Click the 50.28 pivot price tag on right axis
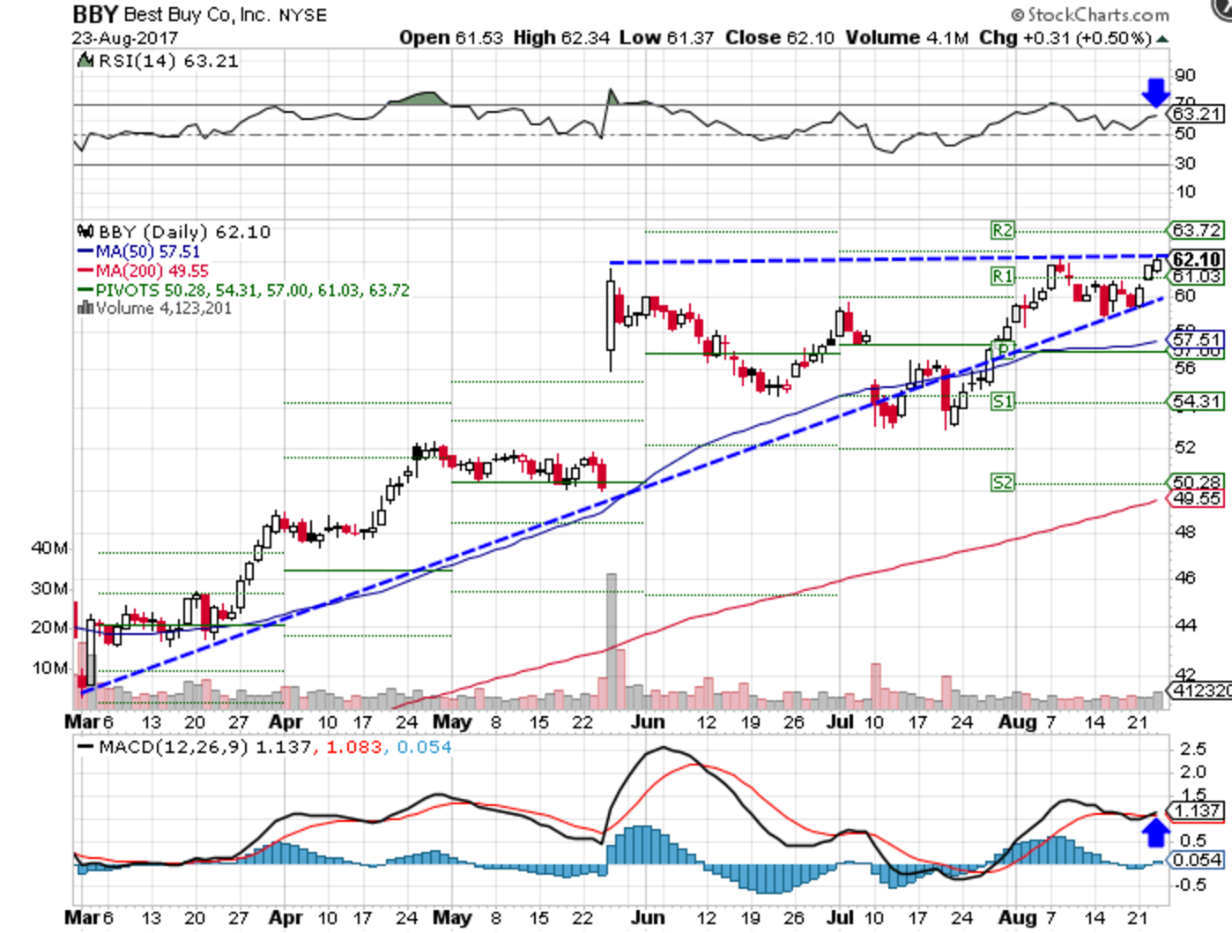This screenshot has width=1232, height=933. pos(1197,481)
